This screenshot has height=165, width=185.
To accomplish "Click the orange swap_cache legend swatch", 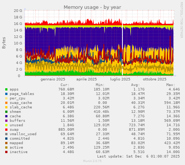I will (x=6, y=103).
